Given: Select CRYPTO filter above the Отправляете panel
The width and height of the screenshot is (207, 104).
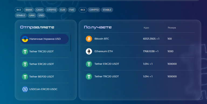Looking at the screenshot, I should pyautogui.click(x=51, y=10).
